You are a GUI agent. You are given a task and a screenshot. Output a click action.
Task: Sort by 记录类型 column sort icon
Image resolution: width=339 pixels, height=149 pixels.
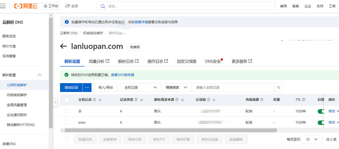(142, 100)
